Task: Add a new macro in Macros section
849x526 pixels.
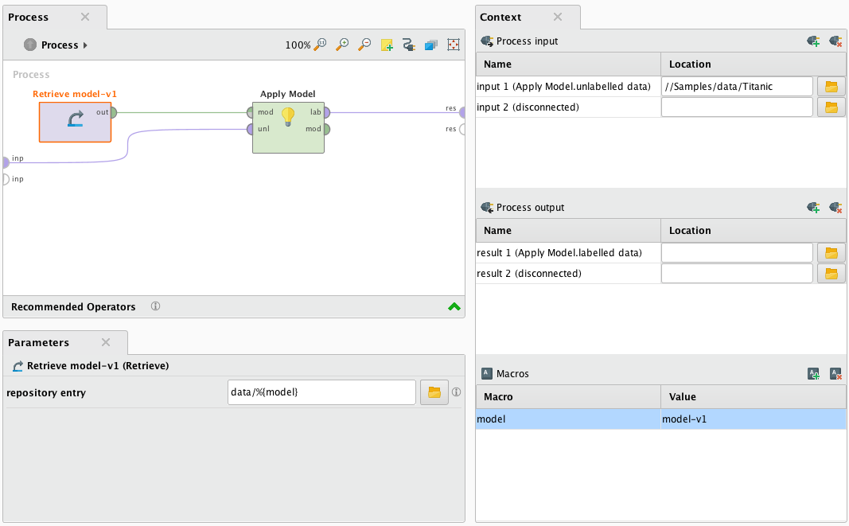Action: coord(812,373)
